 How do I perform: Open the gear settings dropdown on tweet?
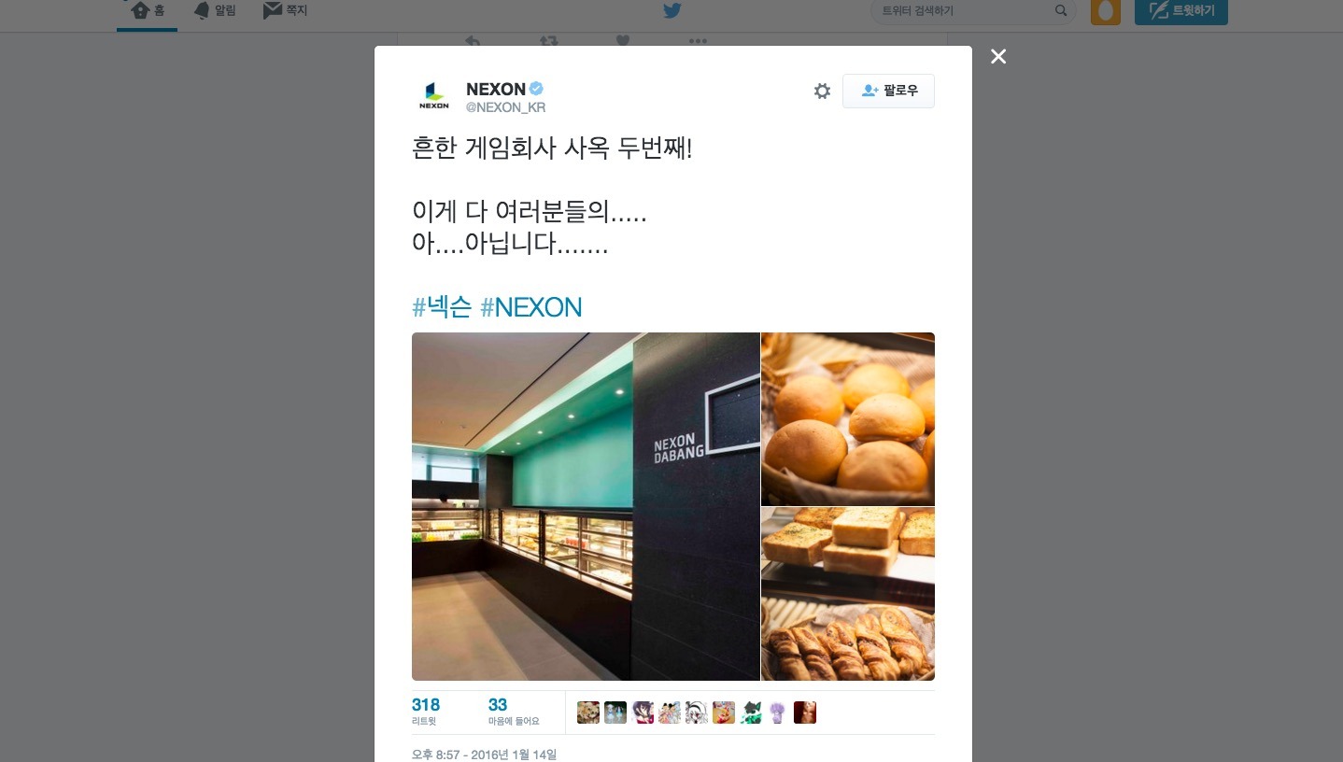click(822, 91)
